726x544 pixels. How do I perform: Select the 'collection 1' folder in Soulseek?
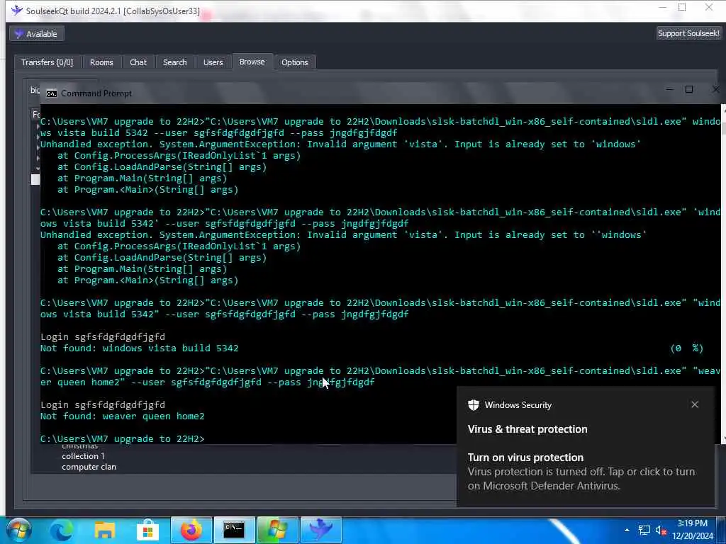click(x=84, y=456)
